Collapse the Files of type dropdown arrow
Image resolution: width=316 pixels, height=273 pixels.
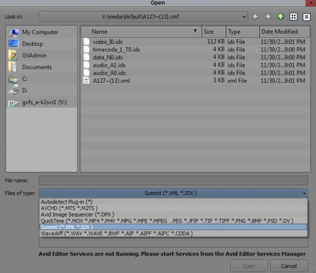304,194
